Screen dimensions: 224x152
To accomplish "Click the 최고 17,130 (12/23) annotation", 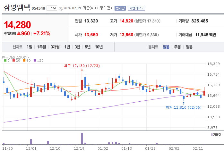I will point(82,66).
